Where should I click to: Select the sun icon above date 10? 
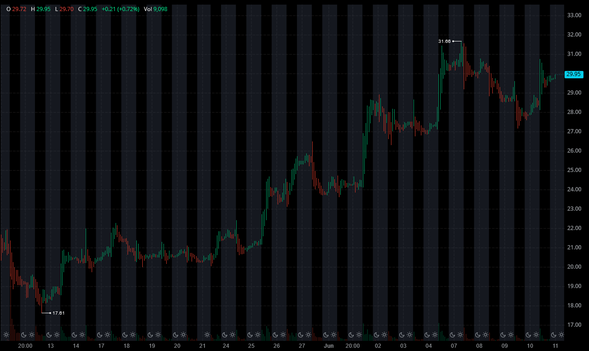click(536, 334)
